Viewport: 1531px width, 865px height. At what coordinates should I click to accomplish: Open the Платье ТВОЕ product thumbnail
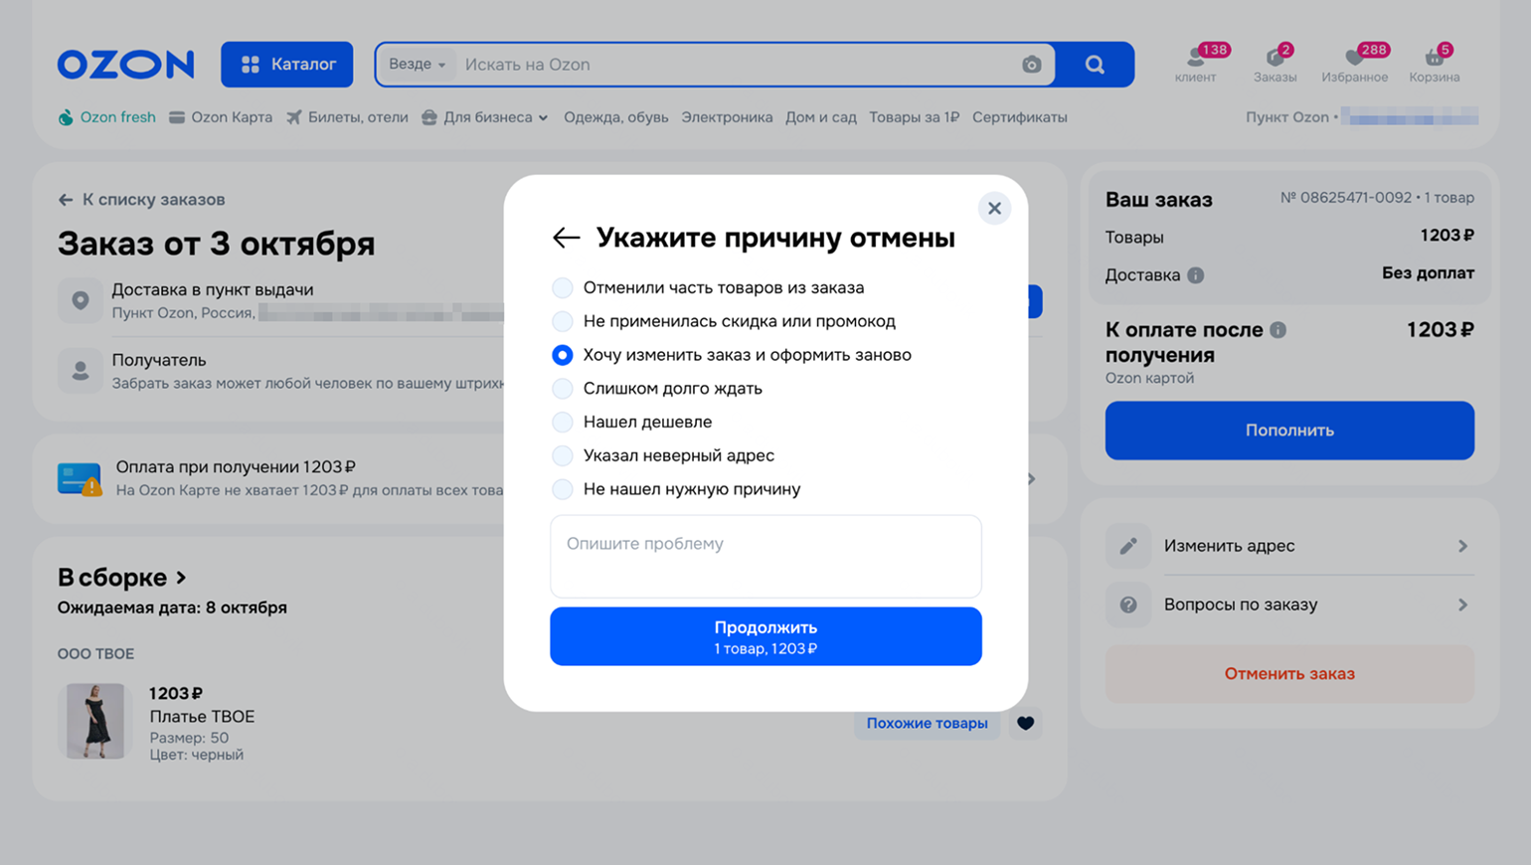pyautogui.click(x=95, y=721)
